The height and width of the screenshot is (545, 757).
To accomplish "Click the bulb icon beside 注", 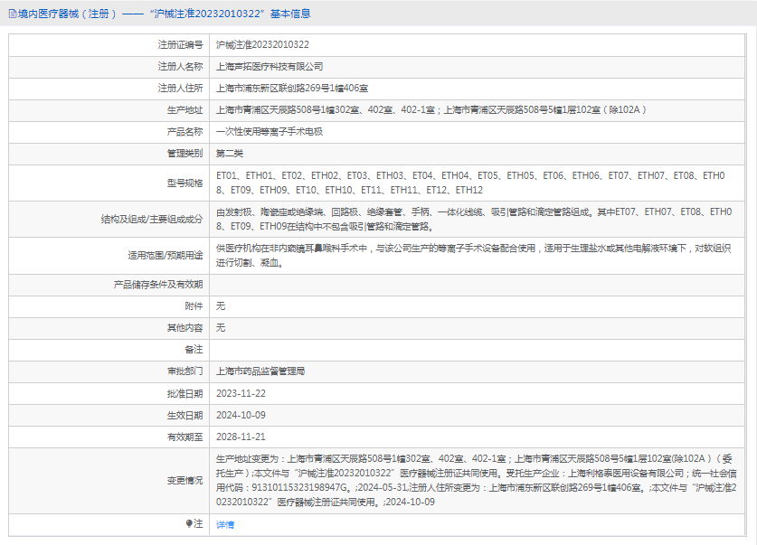I will [189, 524].
